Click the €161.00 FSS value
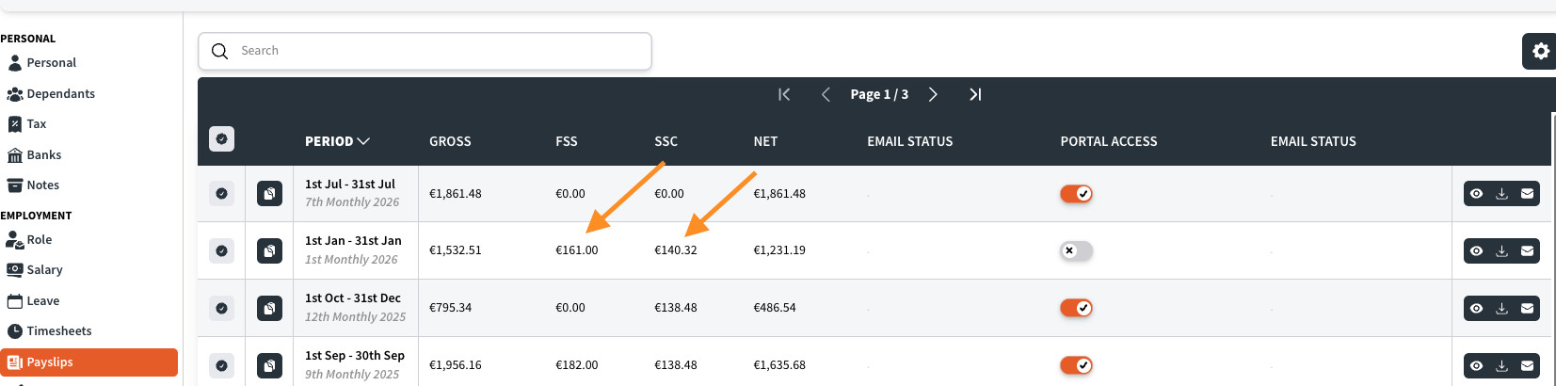This screenshot has width=1556, height=386. (577, 250)
